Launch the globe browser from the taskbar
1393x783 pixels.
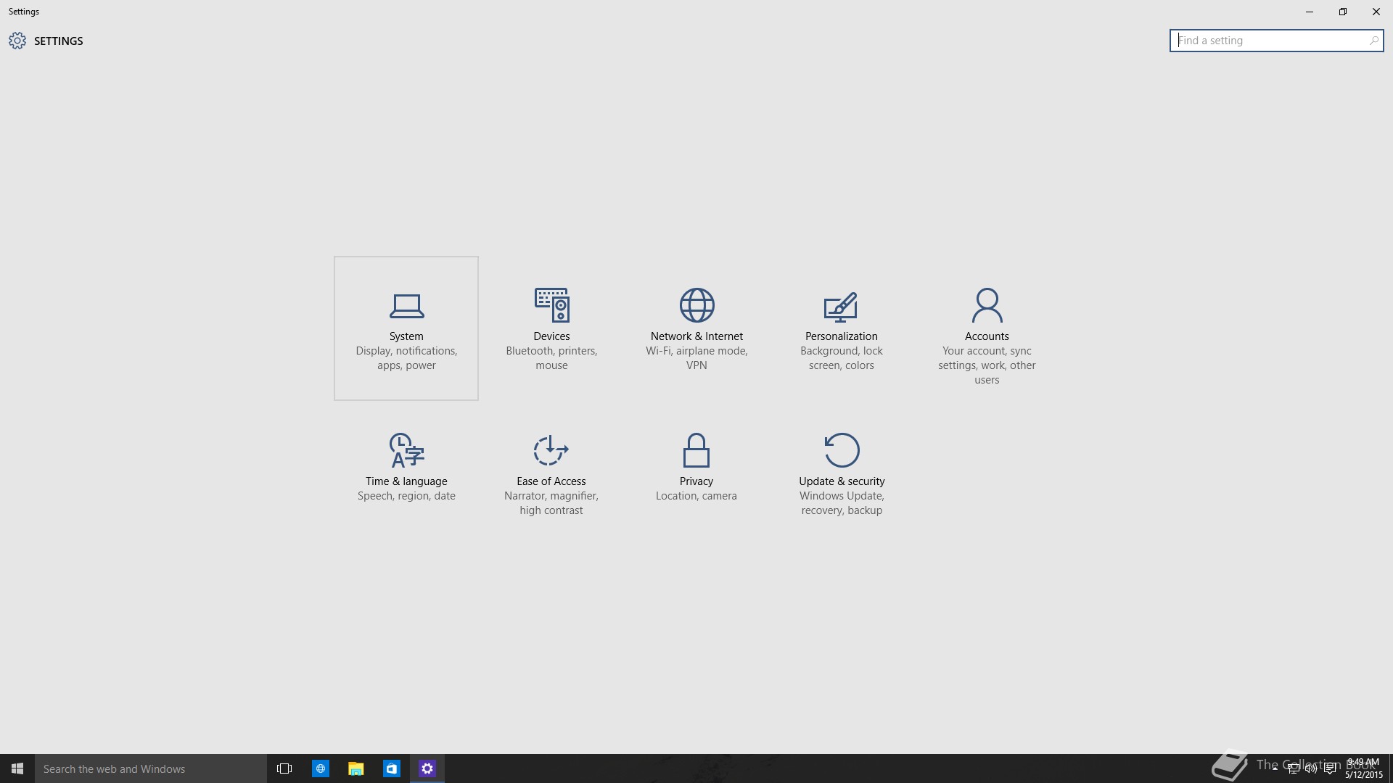320,768
